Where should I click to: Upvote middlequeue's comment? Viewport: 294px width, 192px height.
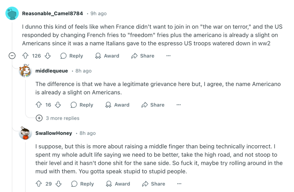point(39,105)
